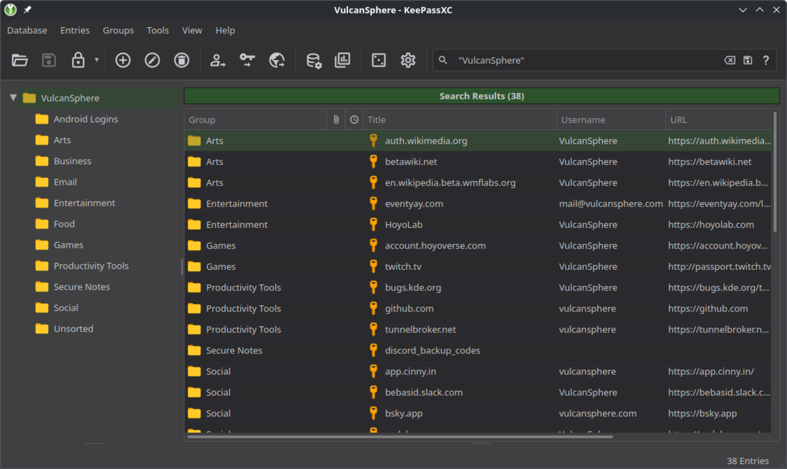Select the eventyay.com entry
Screen dimensions: 787x469
[x=478, y=203]
